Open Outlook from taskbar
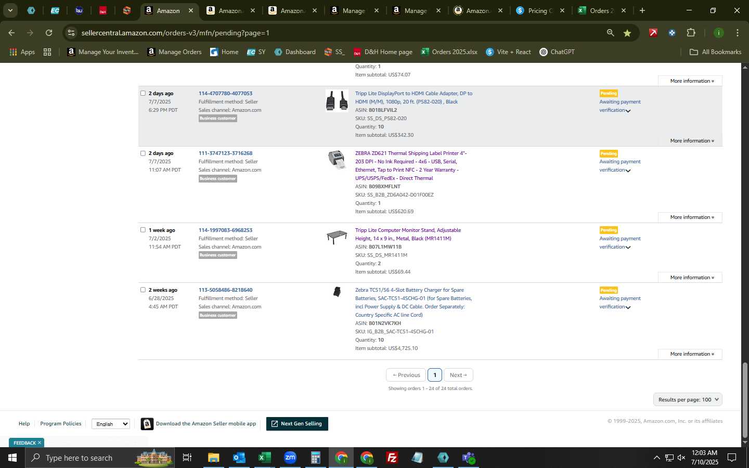This screenshot has height=468, width=749. tap(239, 458)
